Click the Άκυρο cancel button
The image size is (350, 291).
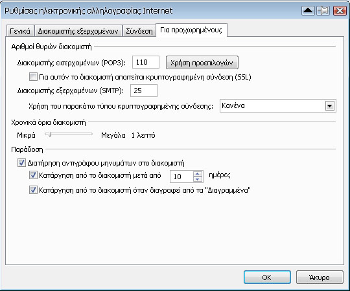tap(320, 277)
